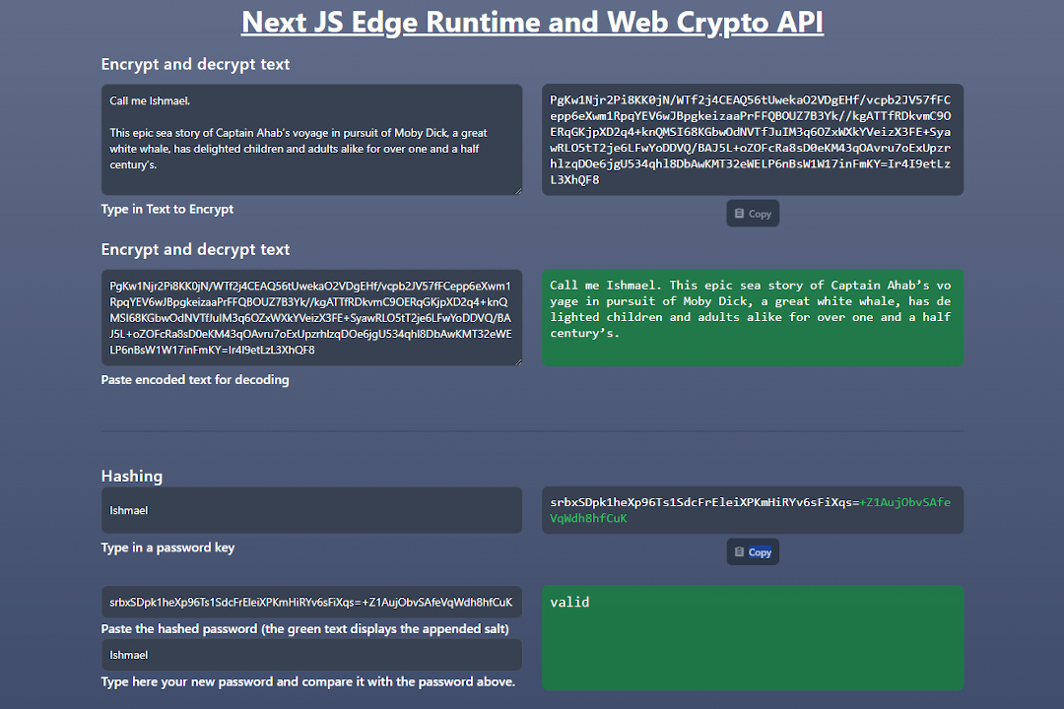Click the Type in Text to Encrypt label
1064x709 pixels.
(166, 209)
